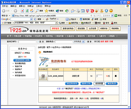This screenshot has height=109, width=131.
Task: Click the red D toolbar icon
Action: (92, 11)
